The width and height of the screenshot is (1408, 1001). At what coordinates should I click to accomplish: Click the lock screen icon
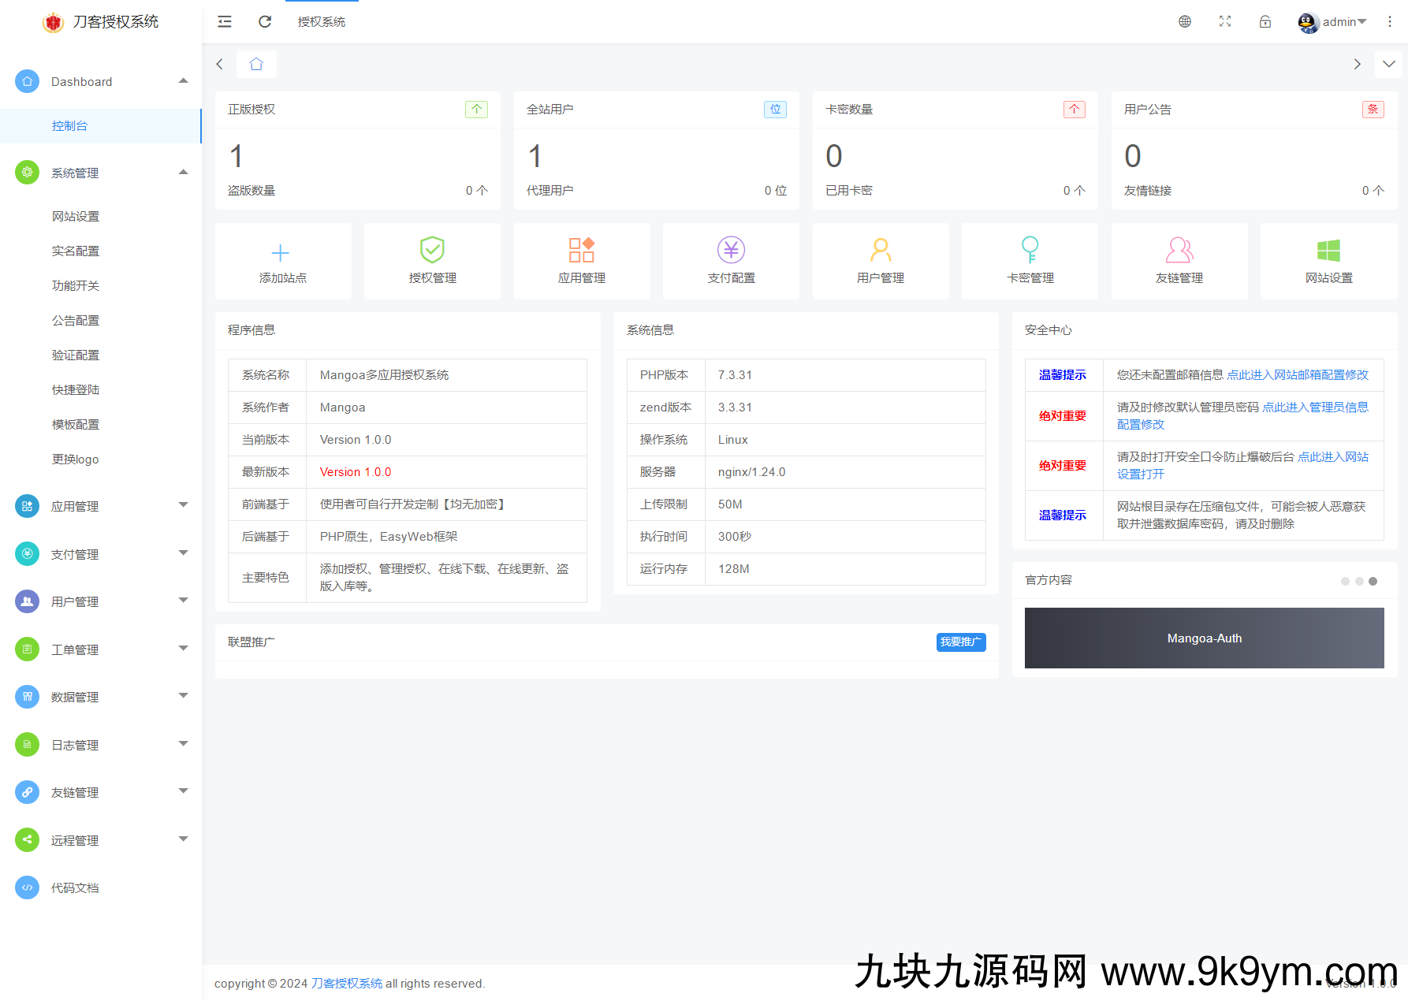pyautogui.click(x=1265, y=22)
